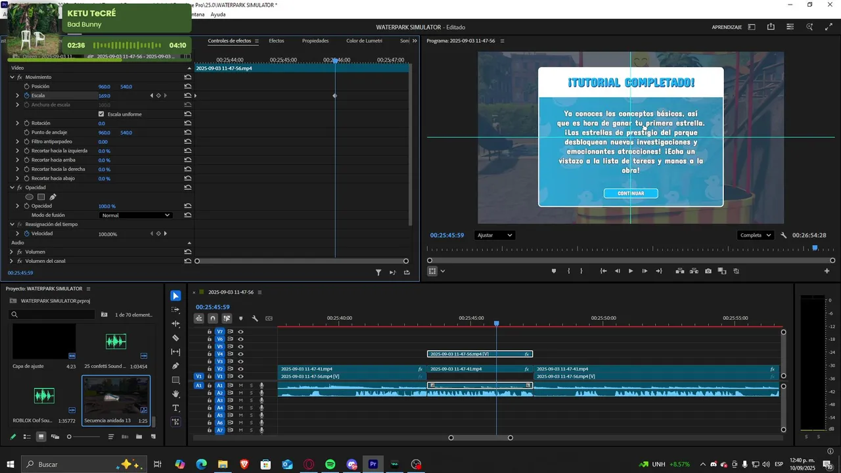This screenshot has width=841, height=473.
Task: Select the Slip tool
Action: 175,352
